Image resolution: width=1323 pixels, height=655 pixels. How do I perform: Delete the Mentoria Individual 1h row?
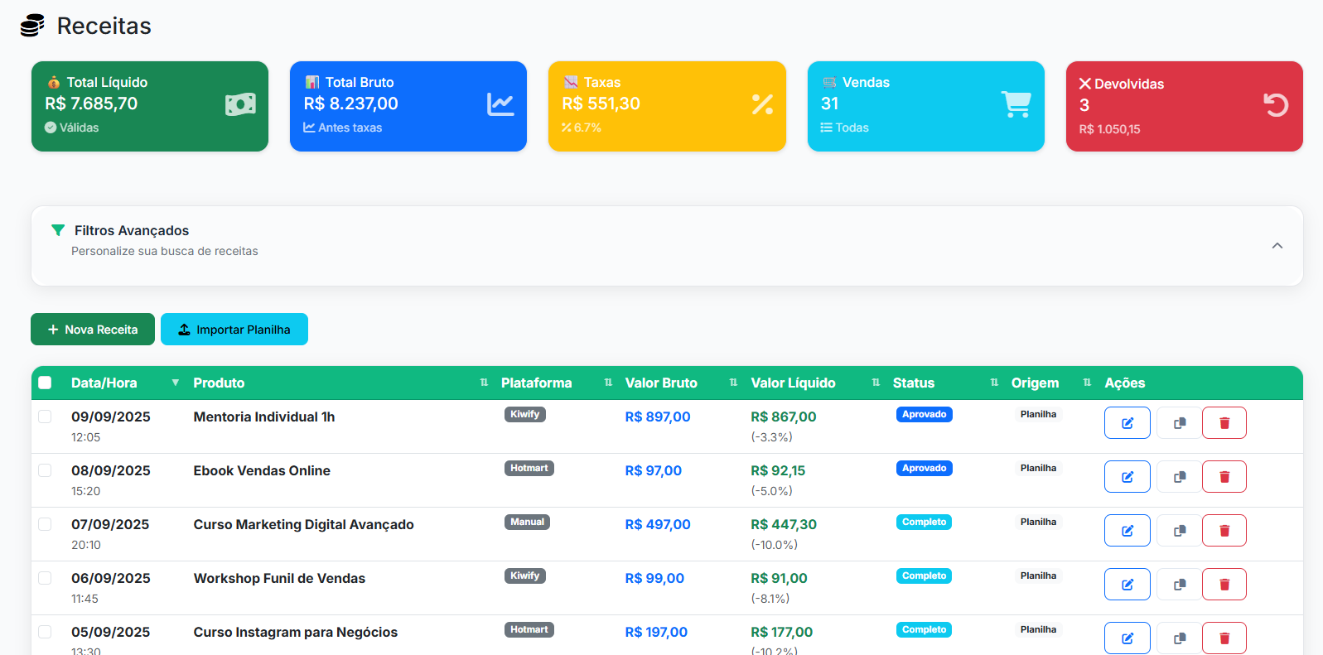(x=1224, y=423)
